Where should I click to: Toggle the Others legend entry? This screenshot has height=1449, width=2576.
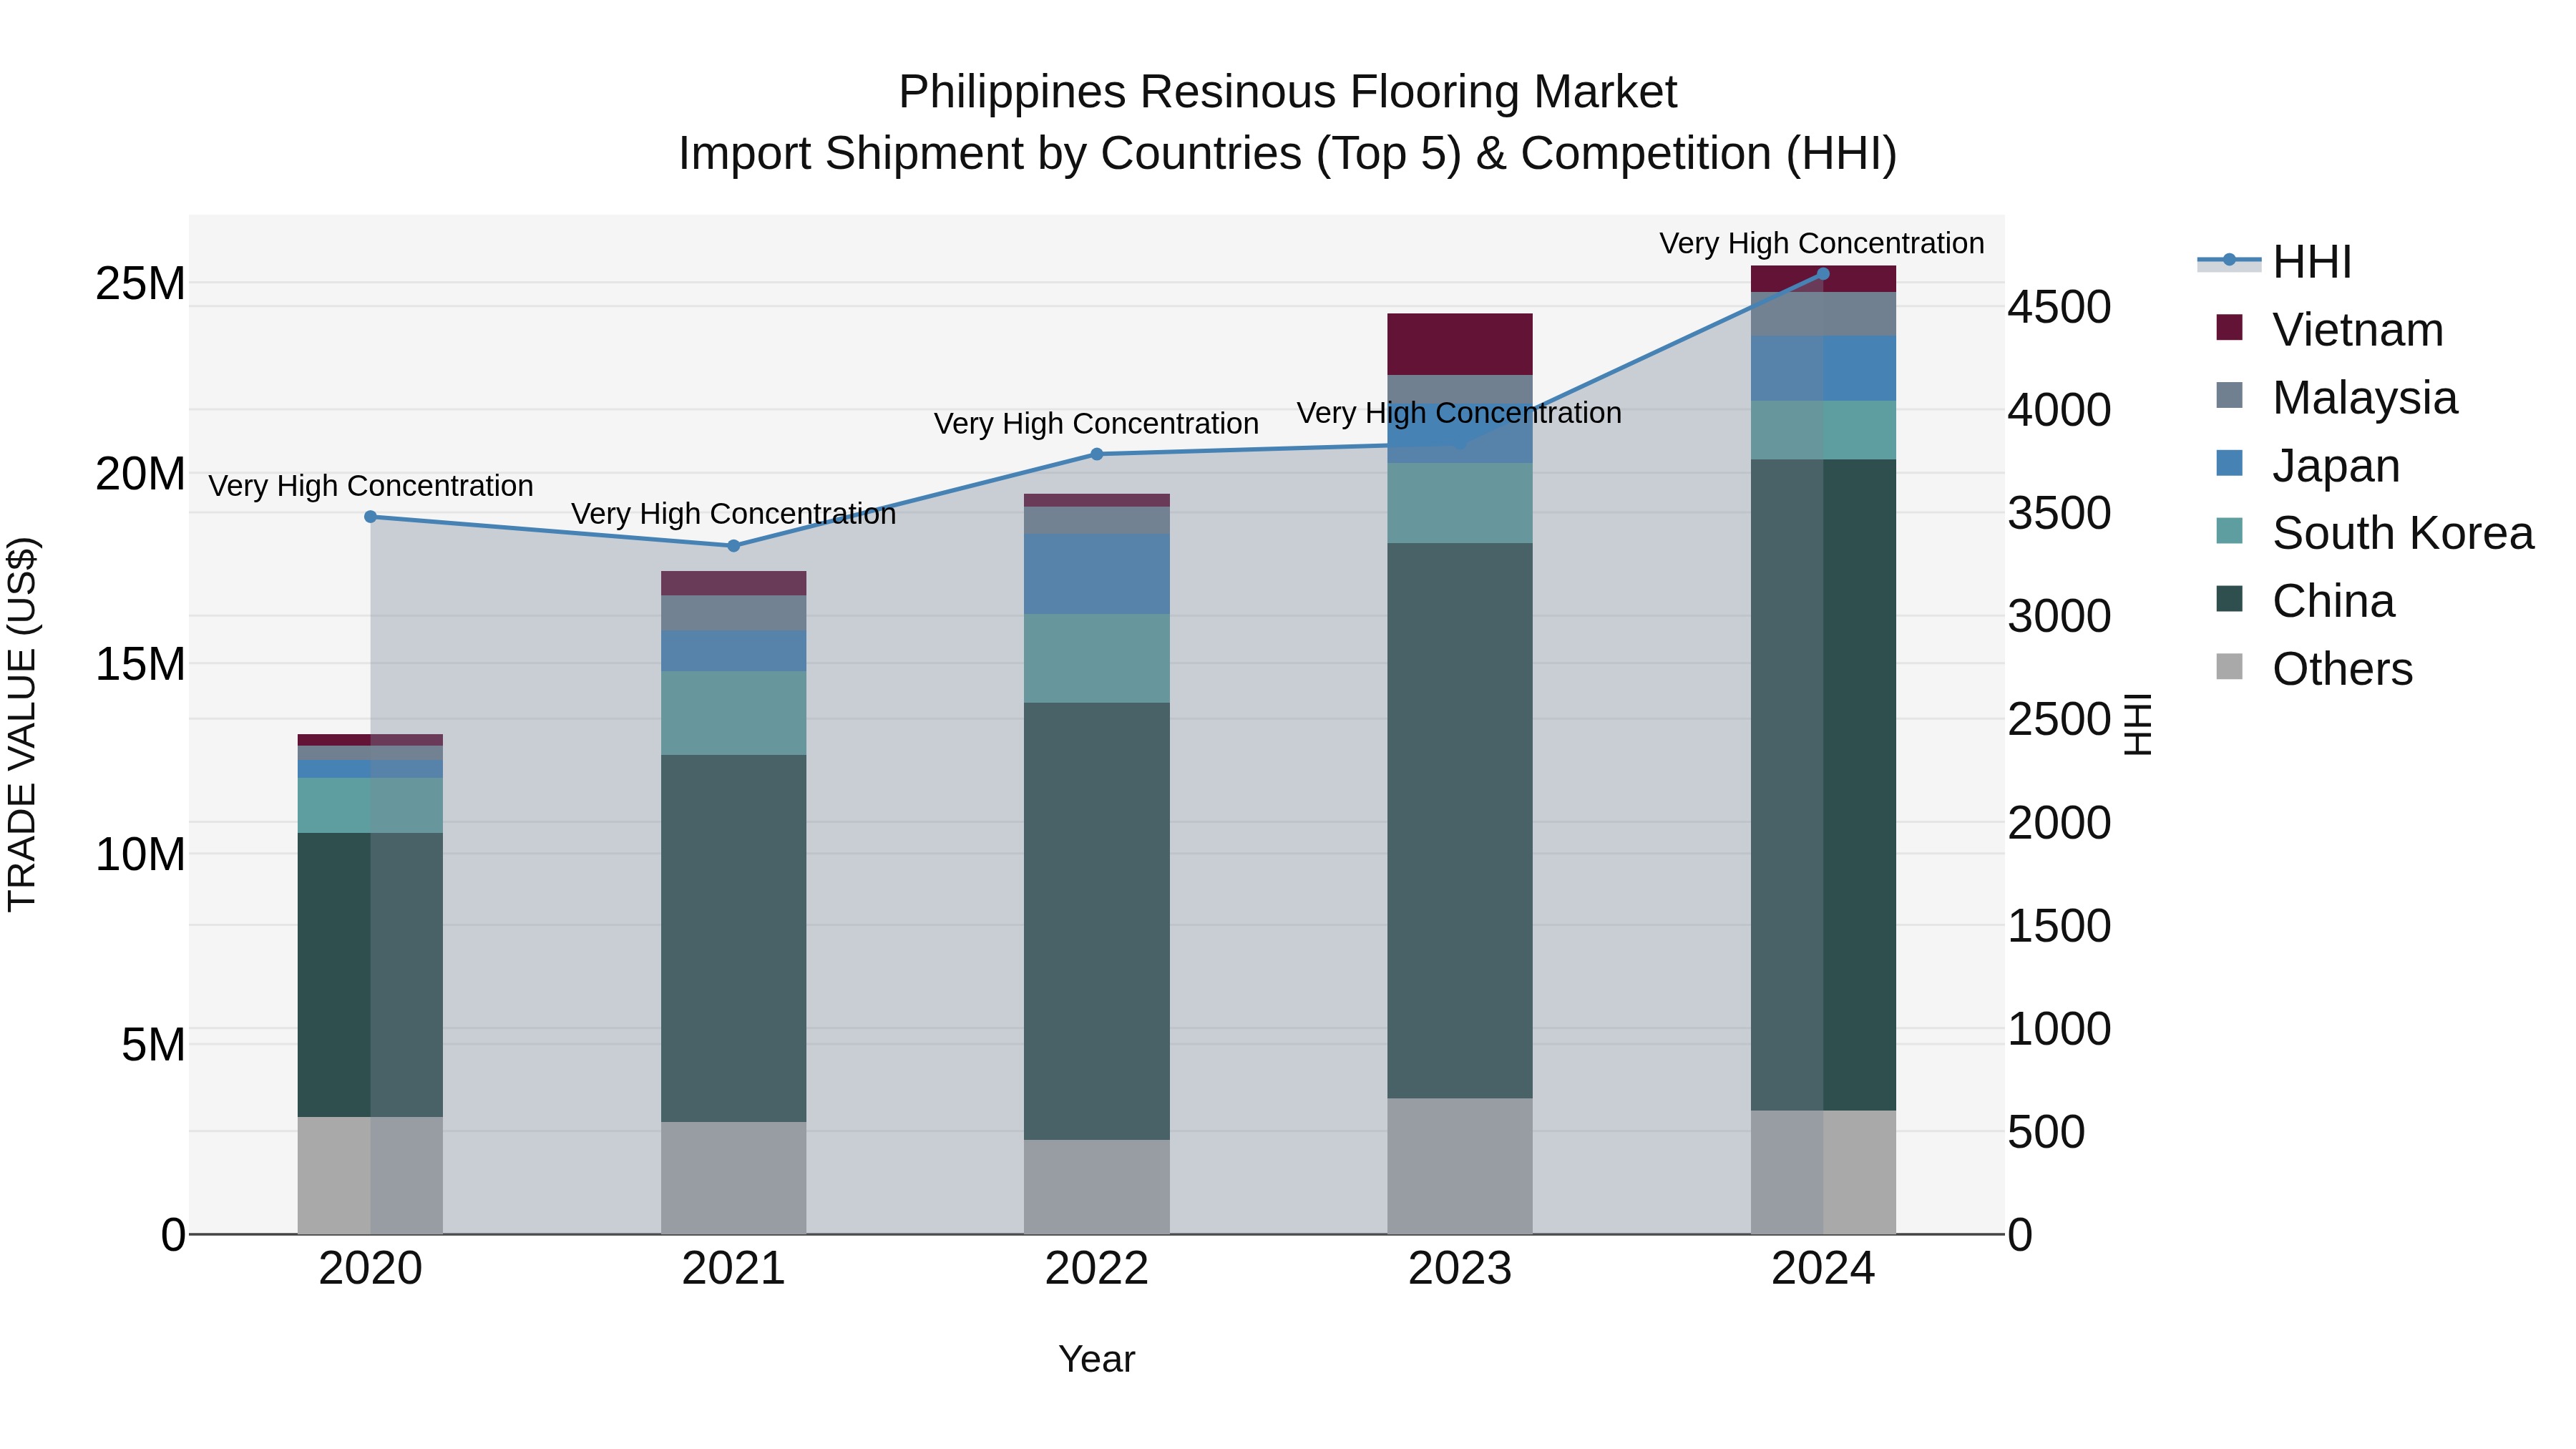coord(2314,669)
